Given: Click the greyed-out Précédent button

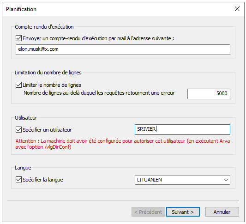Looking at the screenshot, I should [148, 212].
